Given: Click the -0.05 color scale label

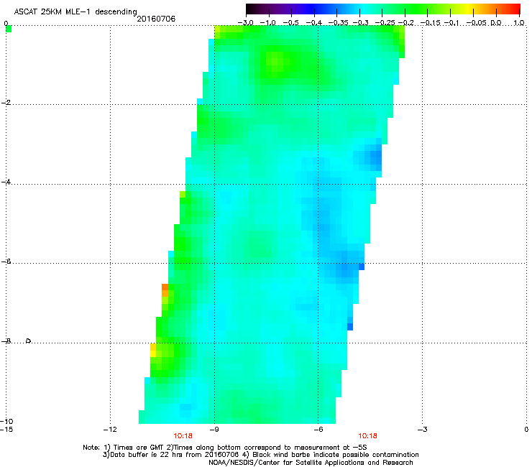Looking at the screenshot, I should pos(476,23).
